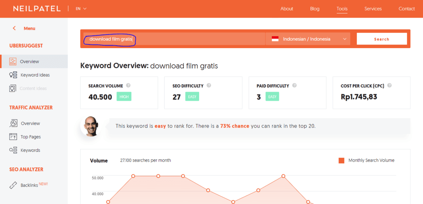The image size is (423, 204).
Task: Open the Contact page
Action: [x=406, y=9]
